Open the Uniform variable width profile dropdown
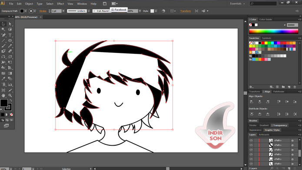This screenshot has width=302, height=170. coord(89,11)
